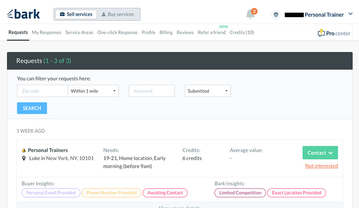Click the '6 credits' value
This screenshot has width=359, height=208.
coord(192,158)
